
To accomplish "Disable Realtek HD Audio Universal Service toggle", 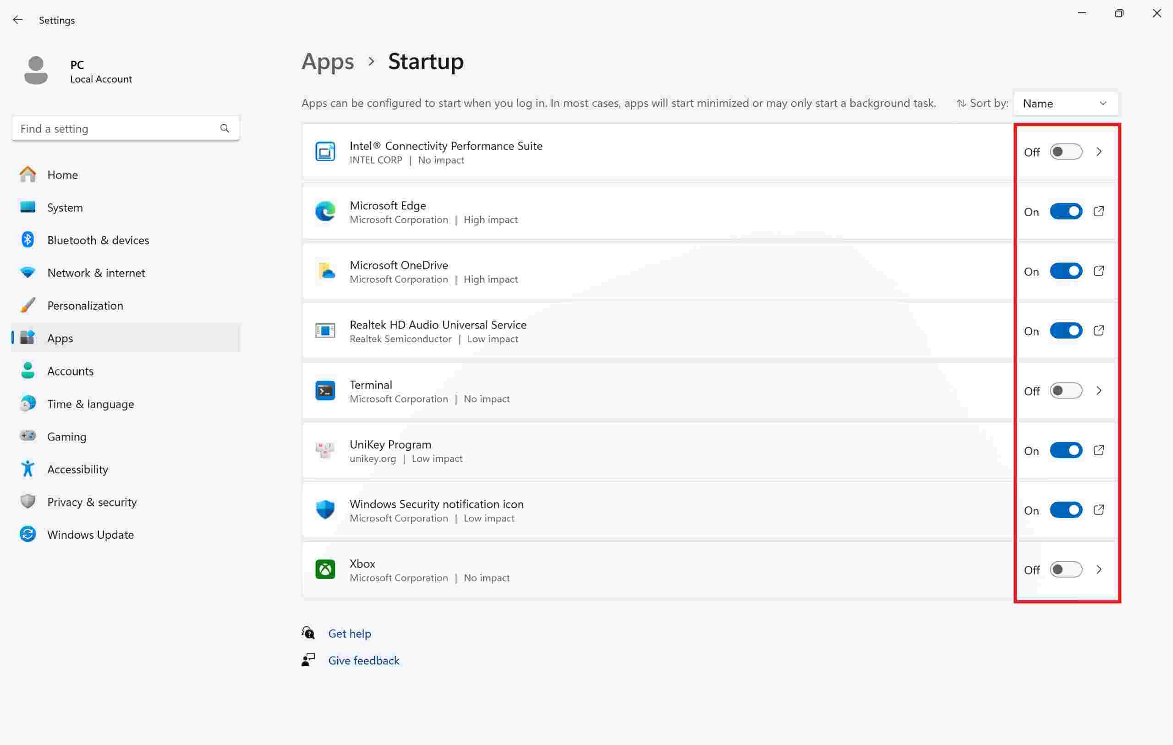I will click(x=1065, y=331).
